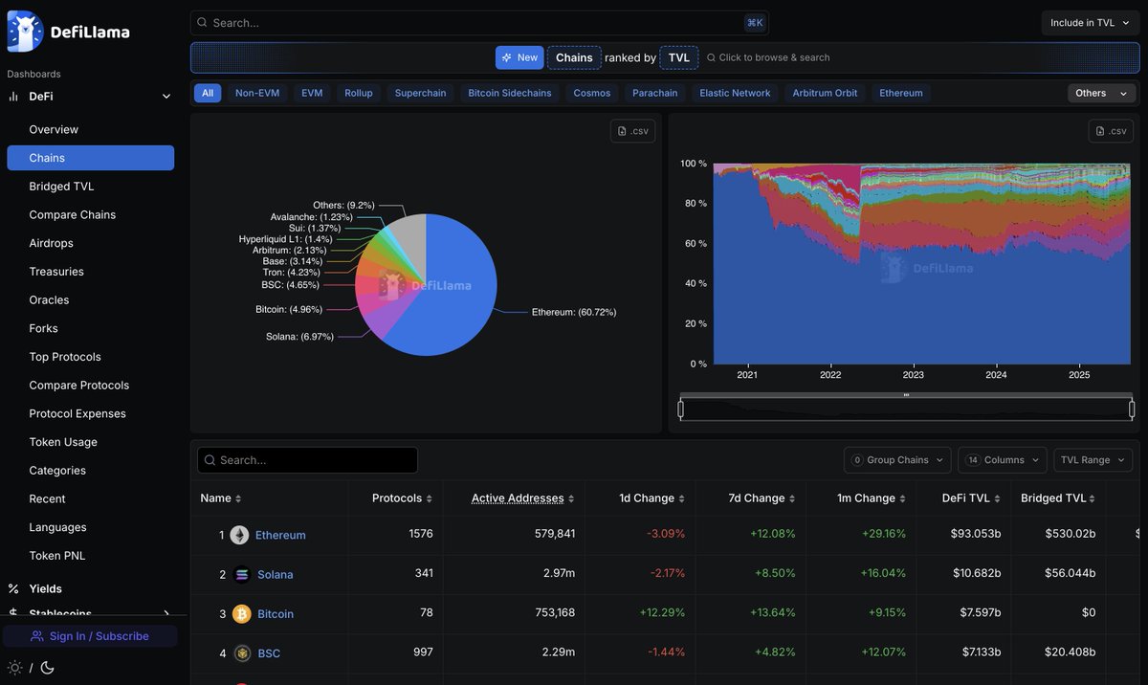Switch to light theme sun icon
This screenshot has width=1148, height=685.
point(14,668)
